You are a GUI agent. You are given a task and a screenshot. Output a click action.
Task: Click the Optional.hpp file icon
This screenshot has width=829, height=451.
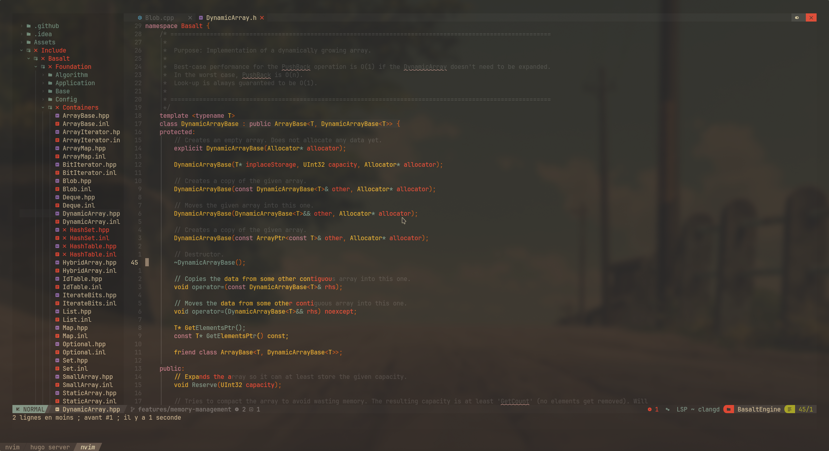click(57, 344)
